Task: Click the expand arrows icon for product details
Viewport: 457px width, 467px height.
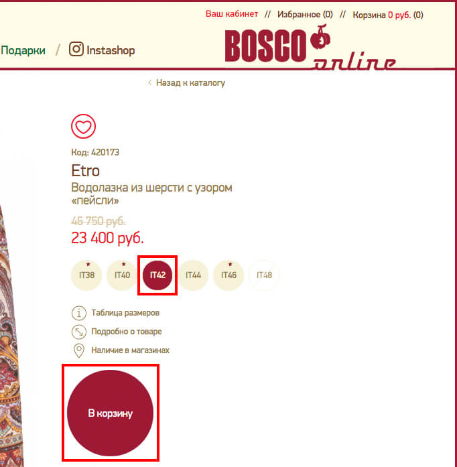Action: point(79,332)
